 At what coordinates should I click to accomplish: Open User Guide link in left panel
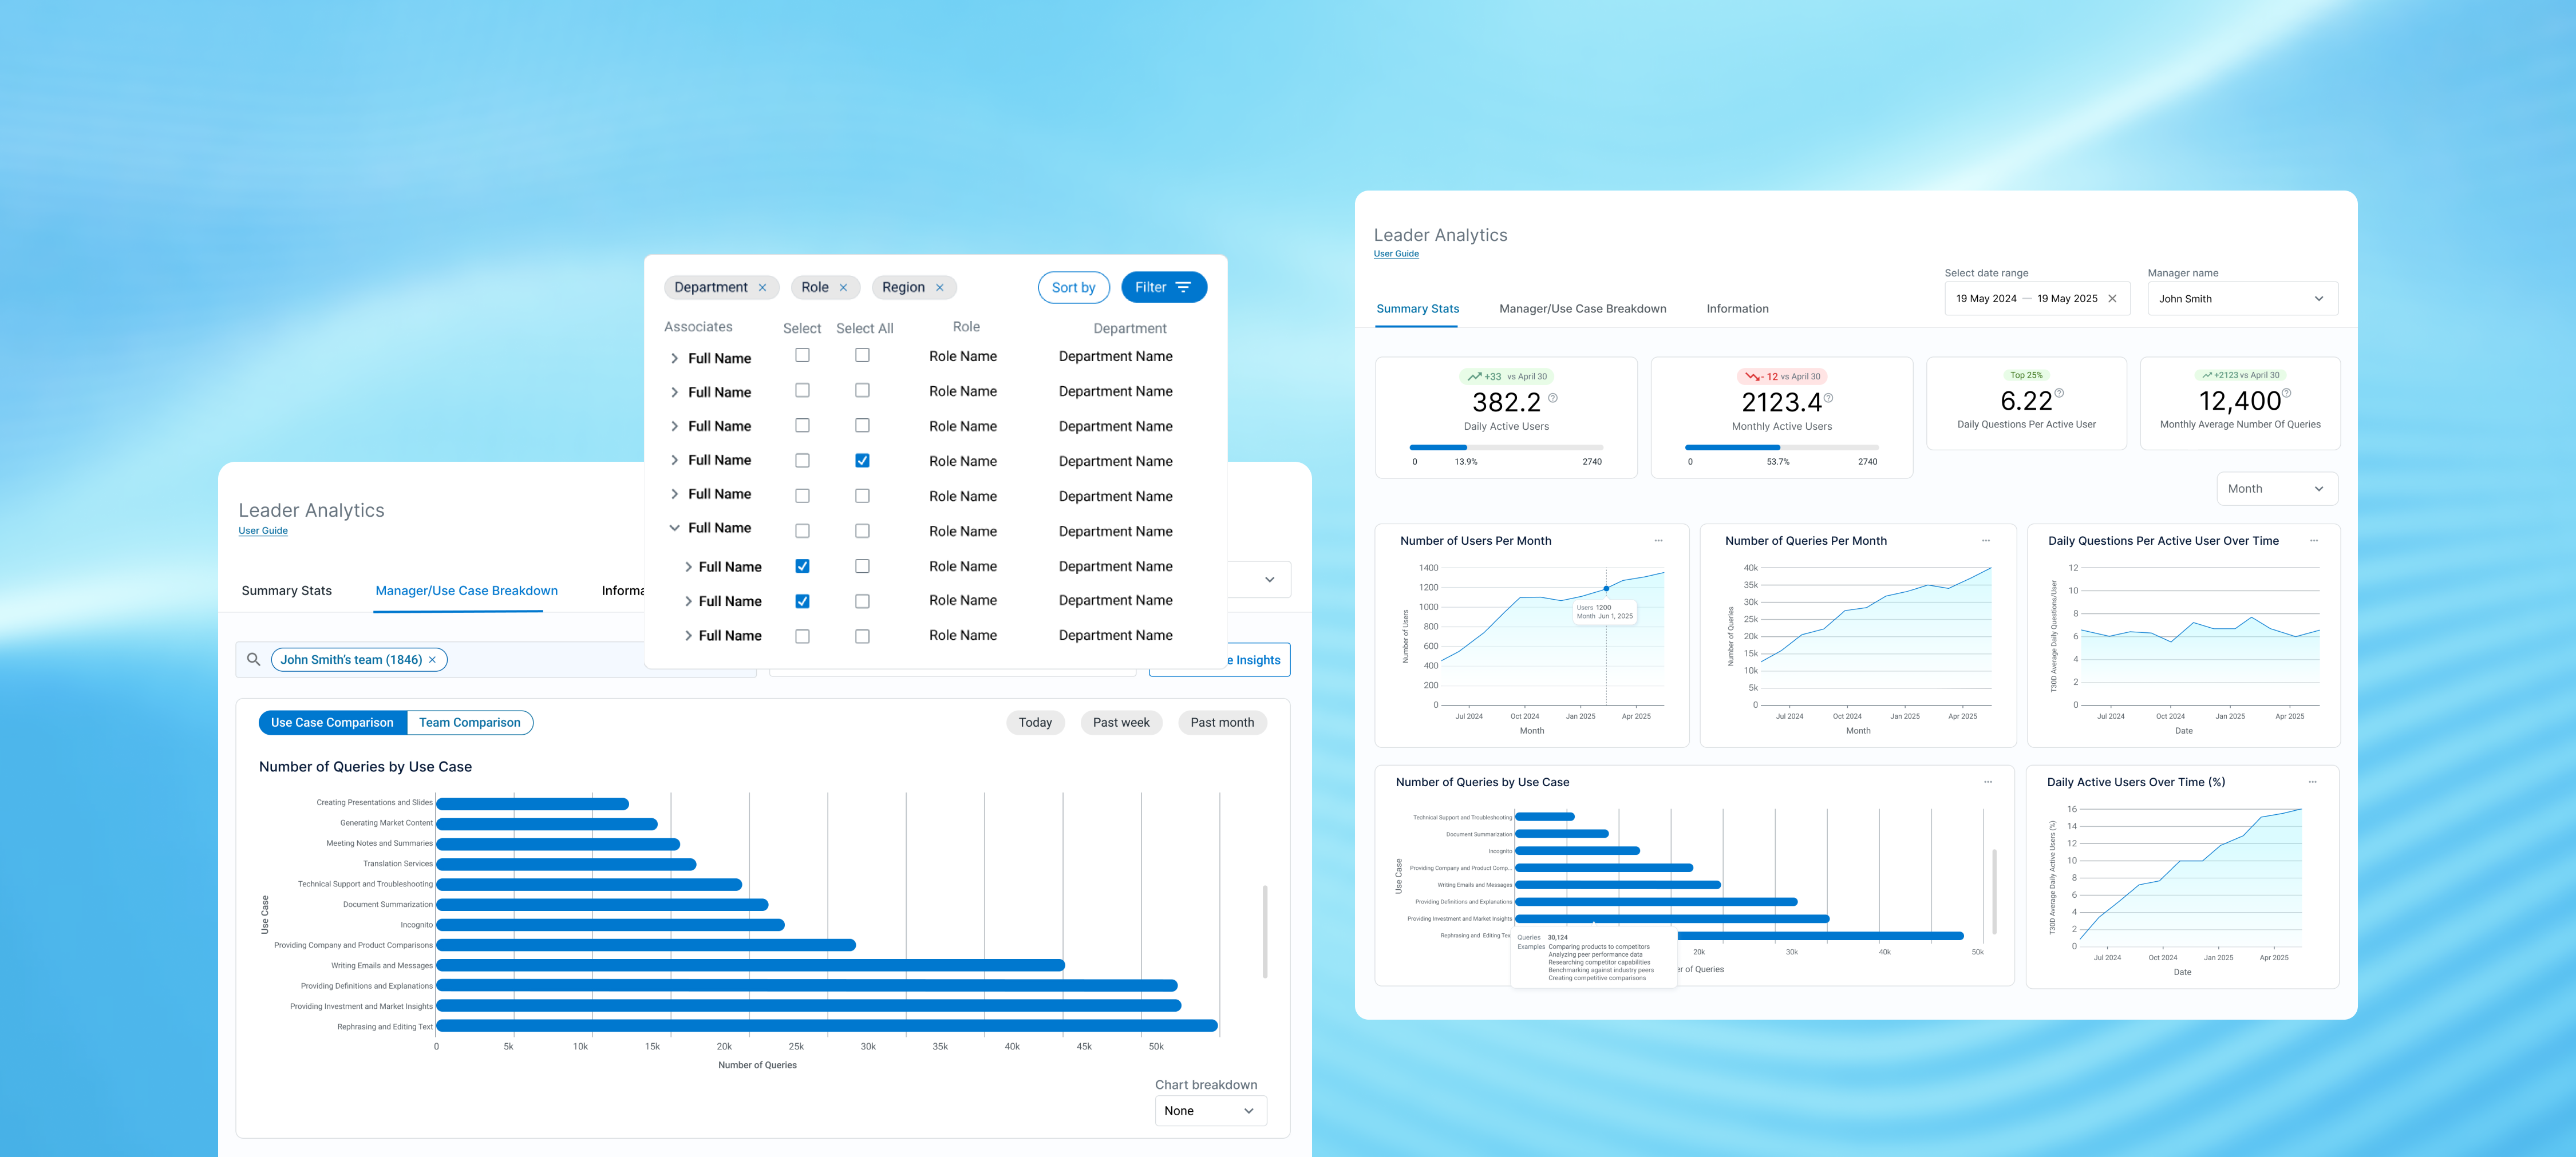click(263, 531)
